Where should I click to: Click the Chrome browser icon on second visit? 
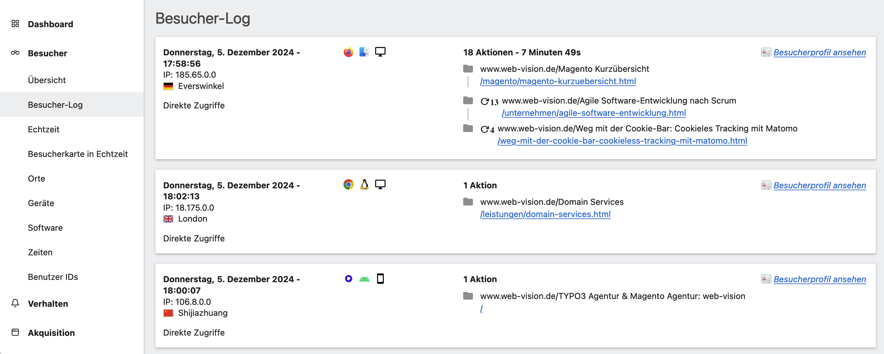point(348,184)
